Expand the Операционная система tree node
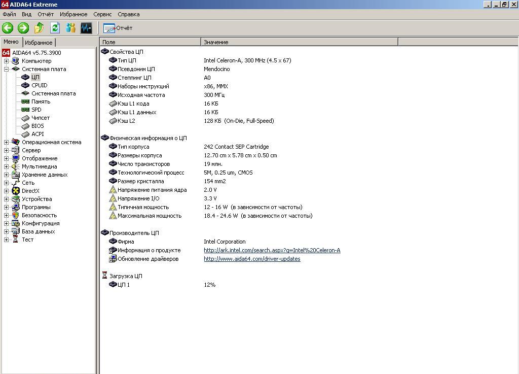Image resolution: width=519 pixels, height=374 pixels. 6,142
